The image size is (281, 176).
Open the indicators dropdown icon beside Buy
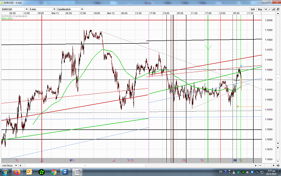pos(266,9)
